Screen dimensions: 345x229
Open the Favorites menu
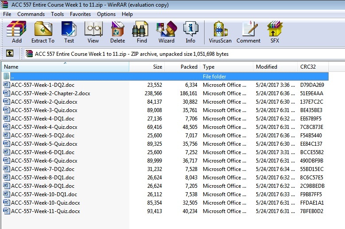pyautogui.click(x=80, y=14)
